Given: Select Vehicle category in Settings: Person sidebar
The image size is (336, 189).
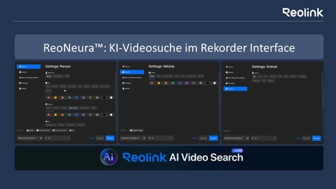Looking at the screenshot, I should [23, 72].
